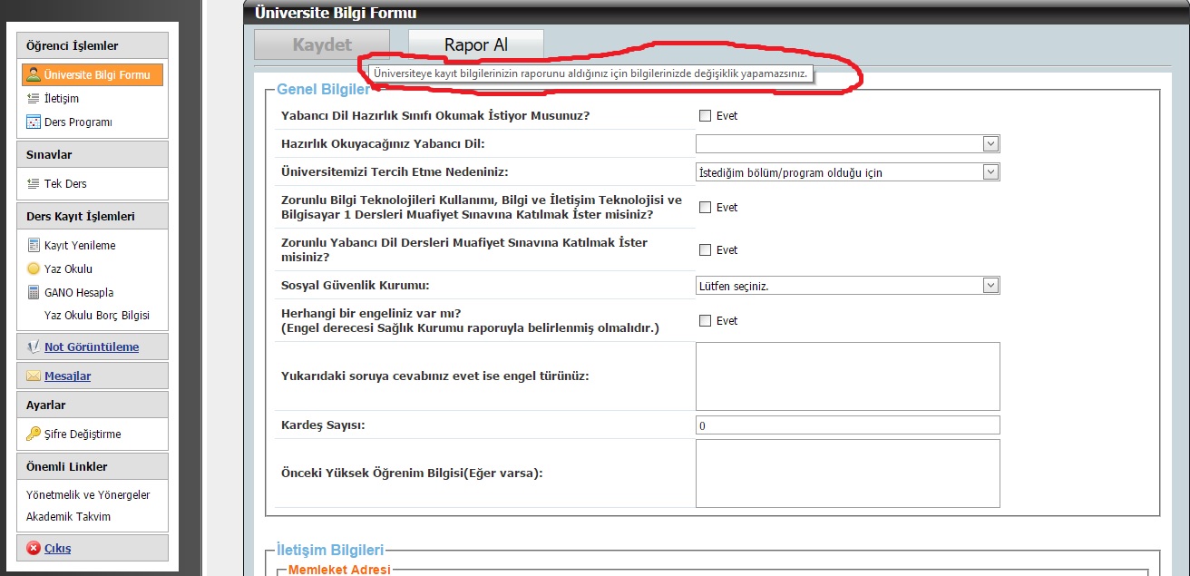This screenshot has width=1190, height=576.
Task: Click the Üniversite Bilgi Formu user icon
Action: [34, 74]
